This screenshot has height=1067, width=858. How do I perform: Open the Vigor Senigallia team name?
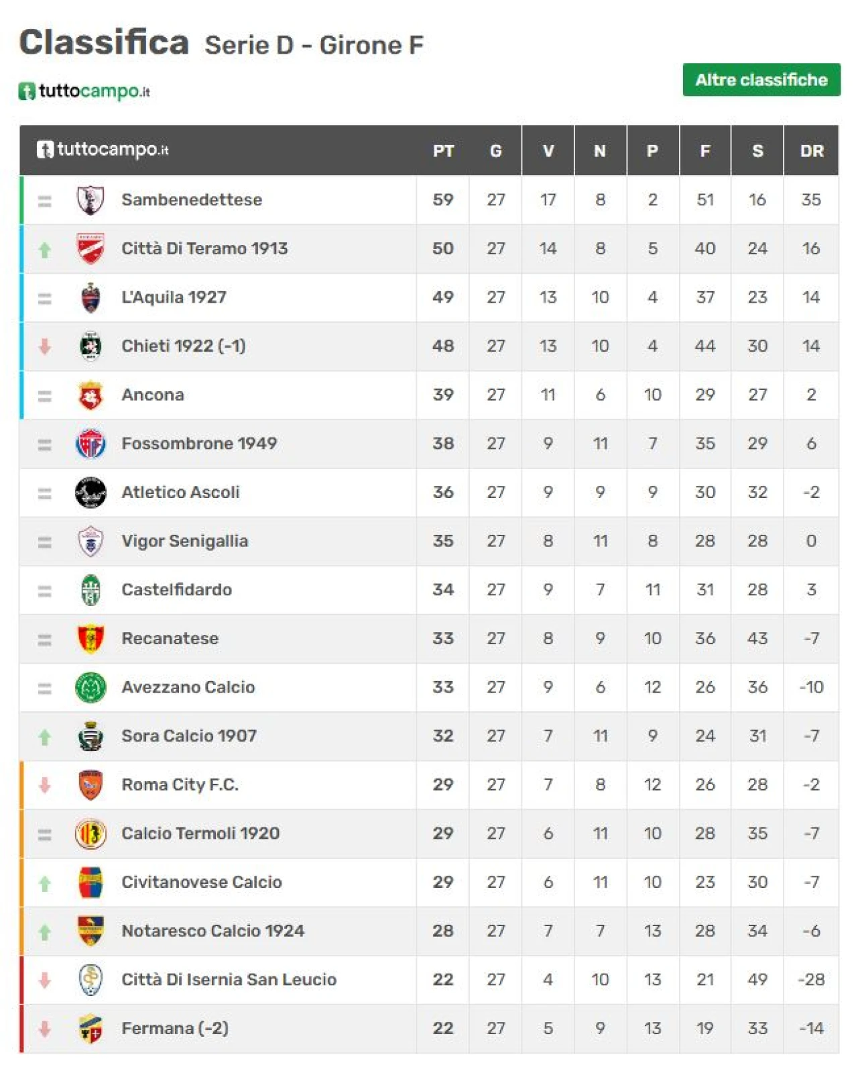(185, 541)
